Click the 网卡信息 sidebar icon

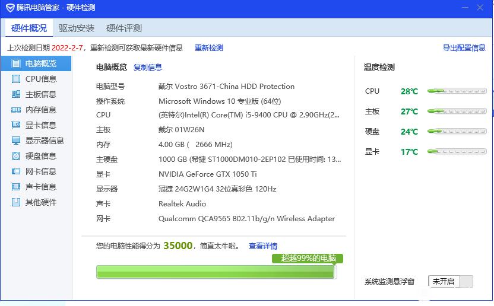coord(16,171)
